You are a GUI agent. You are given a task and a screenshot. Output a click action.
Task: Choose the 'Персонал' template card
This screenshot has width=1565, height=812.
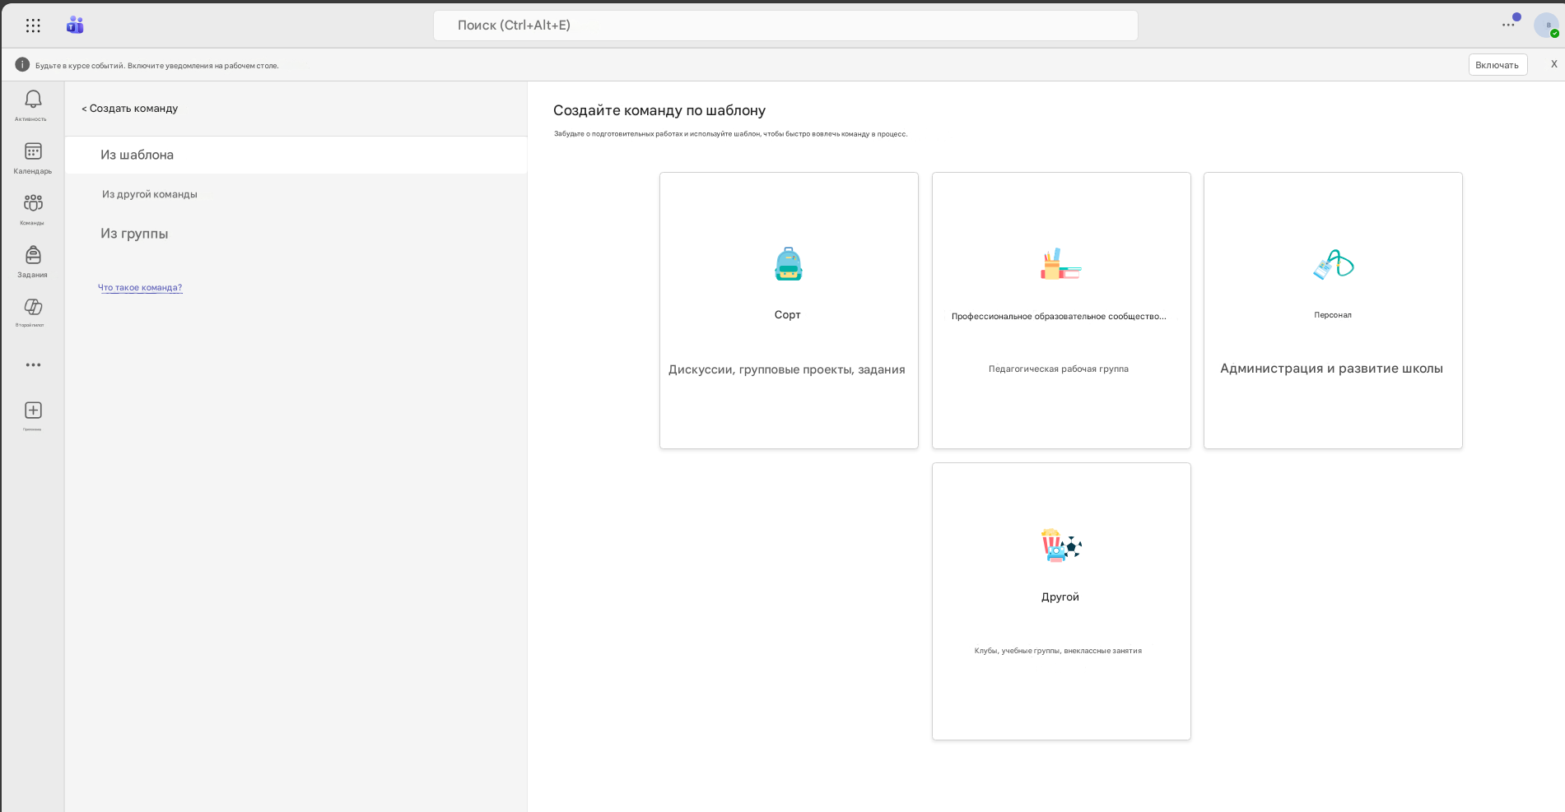(1333, 310)
